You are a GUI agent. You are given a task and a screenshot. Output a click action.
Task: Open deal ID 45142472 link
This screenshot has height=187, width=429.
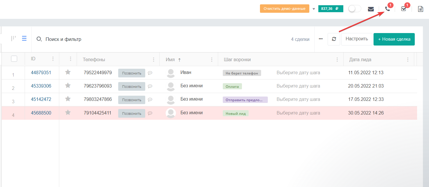coord(41,99)
